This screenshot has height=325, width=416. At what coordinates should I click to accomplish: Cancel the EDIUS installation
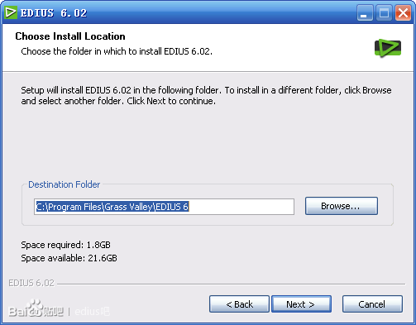tap(372, 304)
